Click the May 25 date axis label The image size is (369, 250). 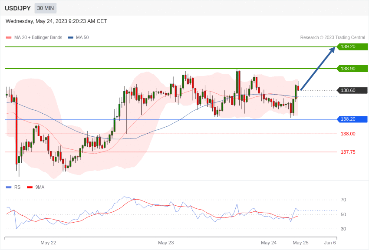(x=300, y=243)
